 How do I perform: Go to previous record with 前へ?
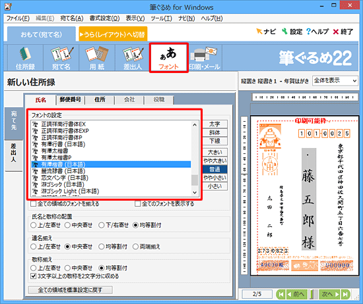click(x=296, y=294)
